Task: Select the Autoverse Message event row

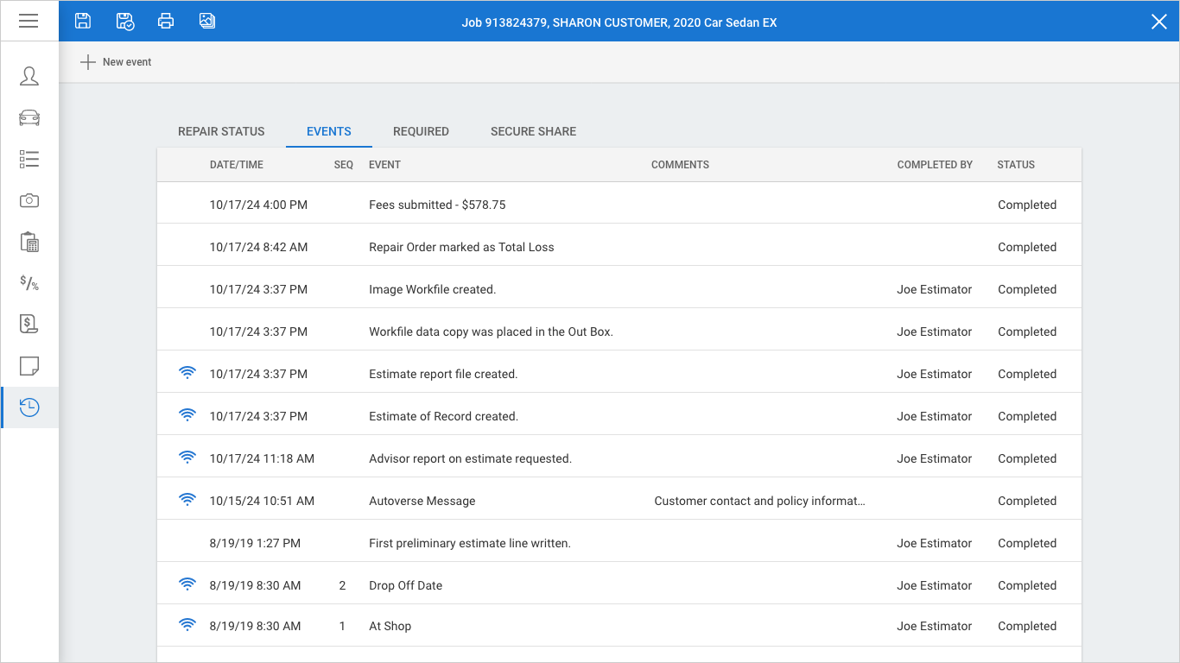Action: pyautogui.click(x=422, y=501)
